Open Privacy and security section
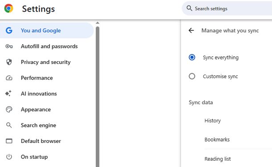The width and height of the screenshot is (272, 167). [47, 62]
